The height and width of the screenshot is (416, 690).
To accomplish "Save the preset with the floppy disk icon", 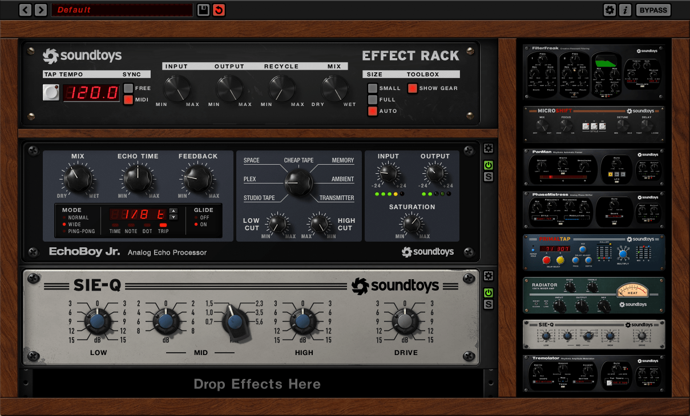I will pyautogui.click(x=203, y=10).
